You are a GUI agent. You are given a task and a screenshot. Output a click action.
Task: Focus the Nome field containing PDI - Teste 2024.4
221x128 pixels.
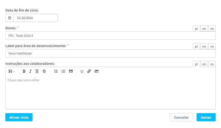tap(110, 36)
